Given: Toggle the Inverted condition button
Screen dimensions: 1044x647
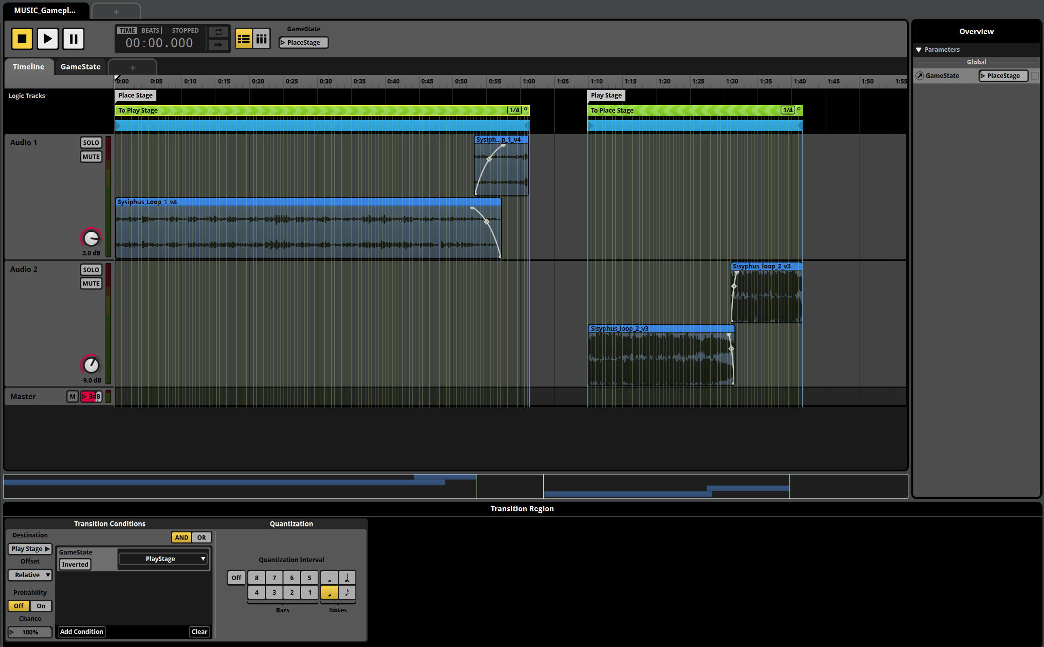Looking at the screenshot, I should [75, 565].
